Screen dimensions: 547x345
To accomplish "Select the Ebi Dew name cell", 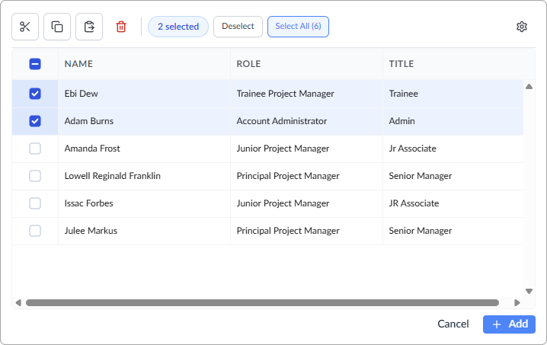I will 144,94.
